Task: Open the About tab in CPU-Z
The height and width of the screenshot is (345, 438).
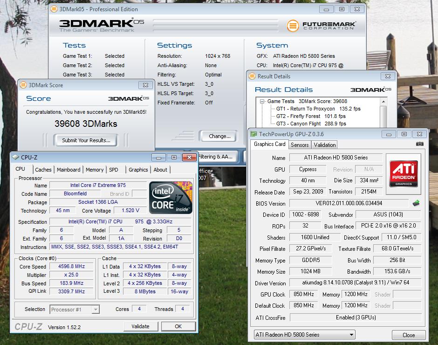Action: click(160, 170)
